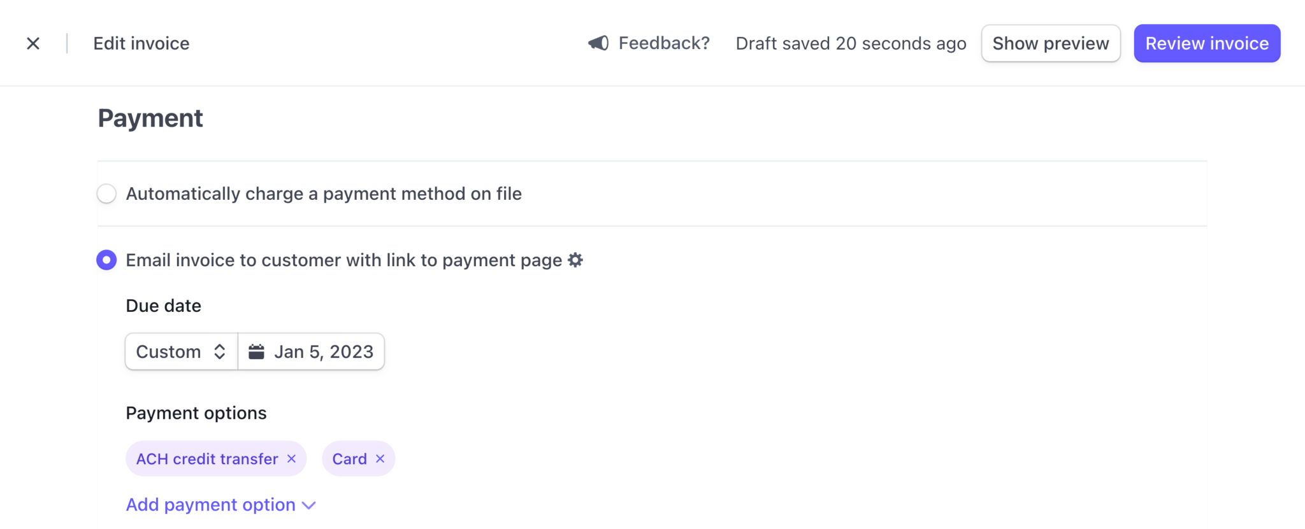Click the X to close the invoice editor
Image resolution: width=1305 pixels, height=529 pixels.
pyautogui.click(x=33, y=43)
